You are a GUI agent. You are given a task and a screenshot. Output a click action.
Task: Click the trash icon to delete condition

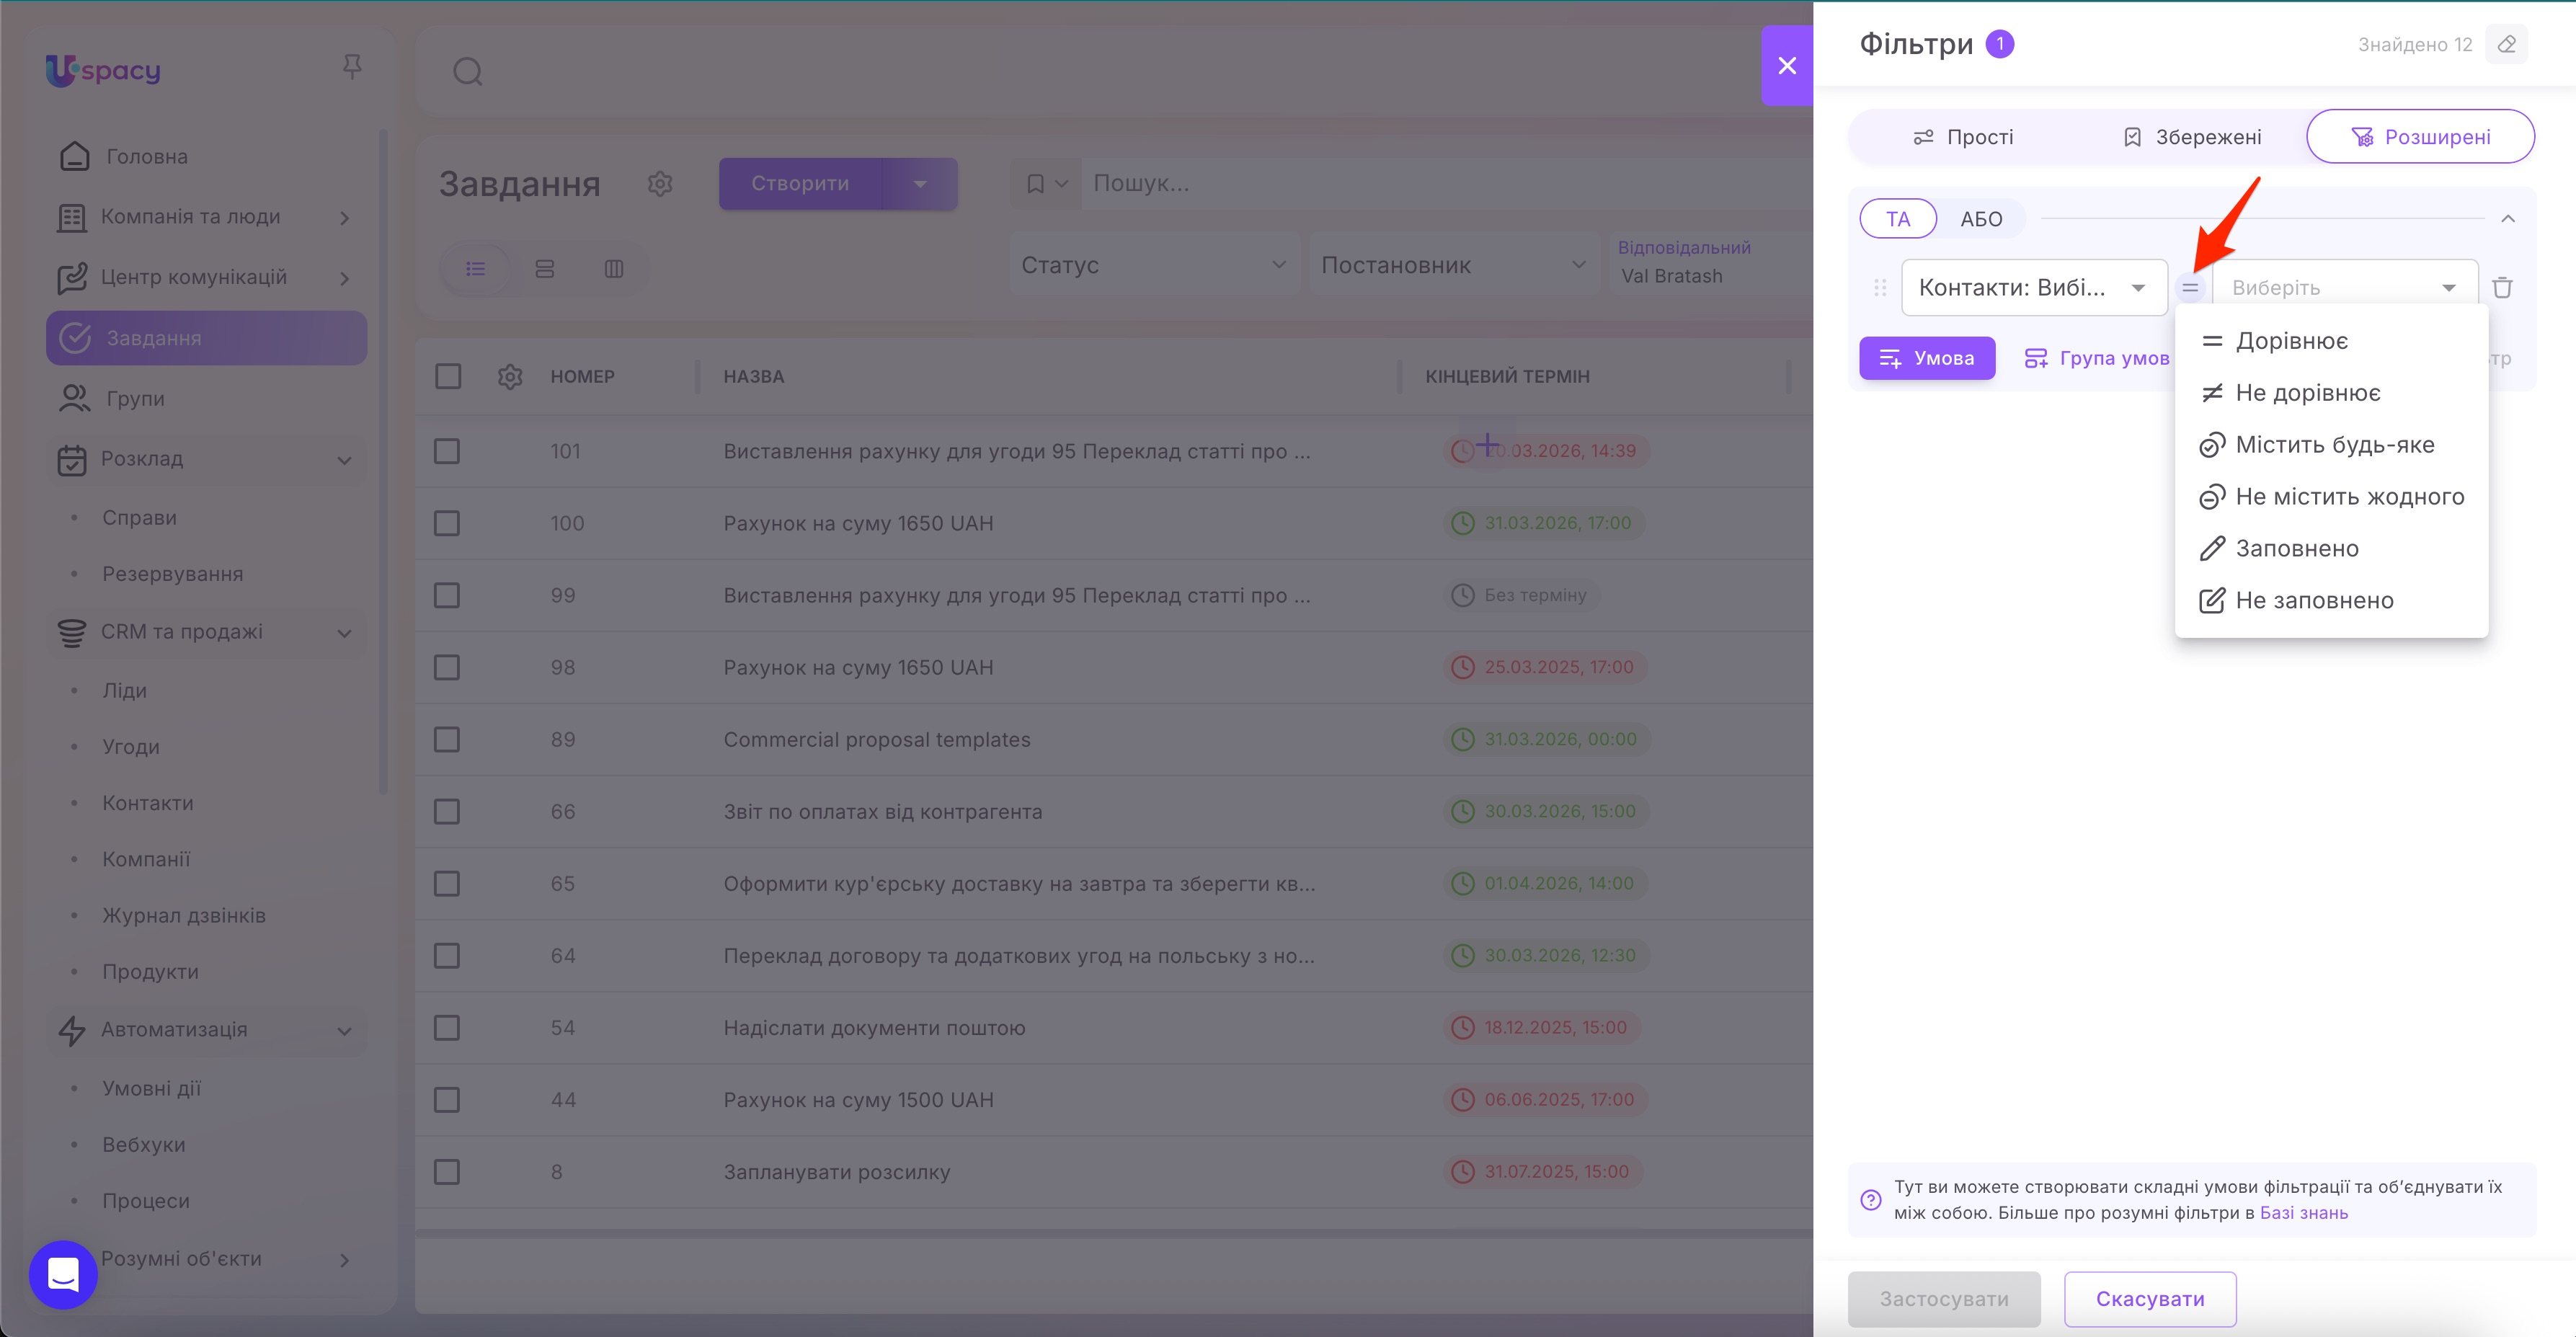coord(2502,288)
